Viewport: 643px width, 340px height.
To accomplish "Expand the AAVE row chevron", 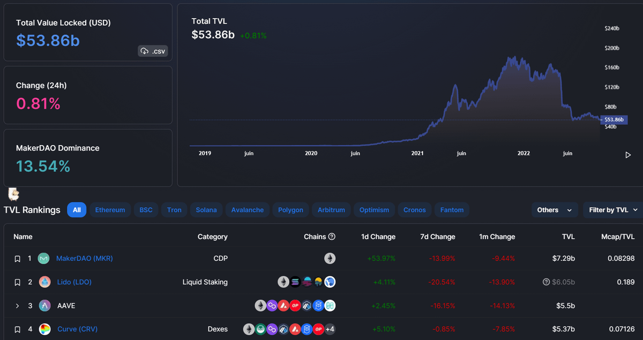I will tap(17, 306).
